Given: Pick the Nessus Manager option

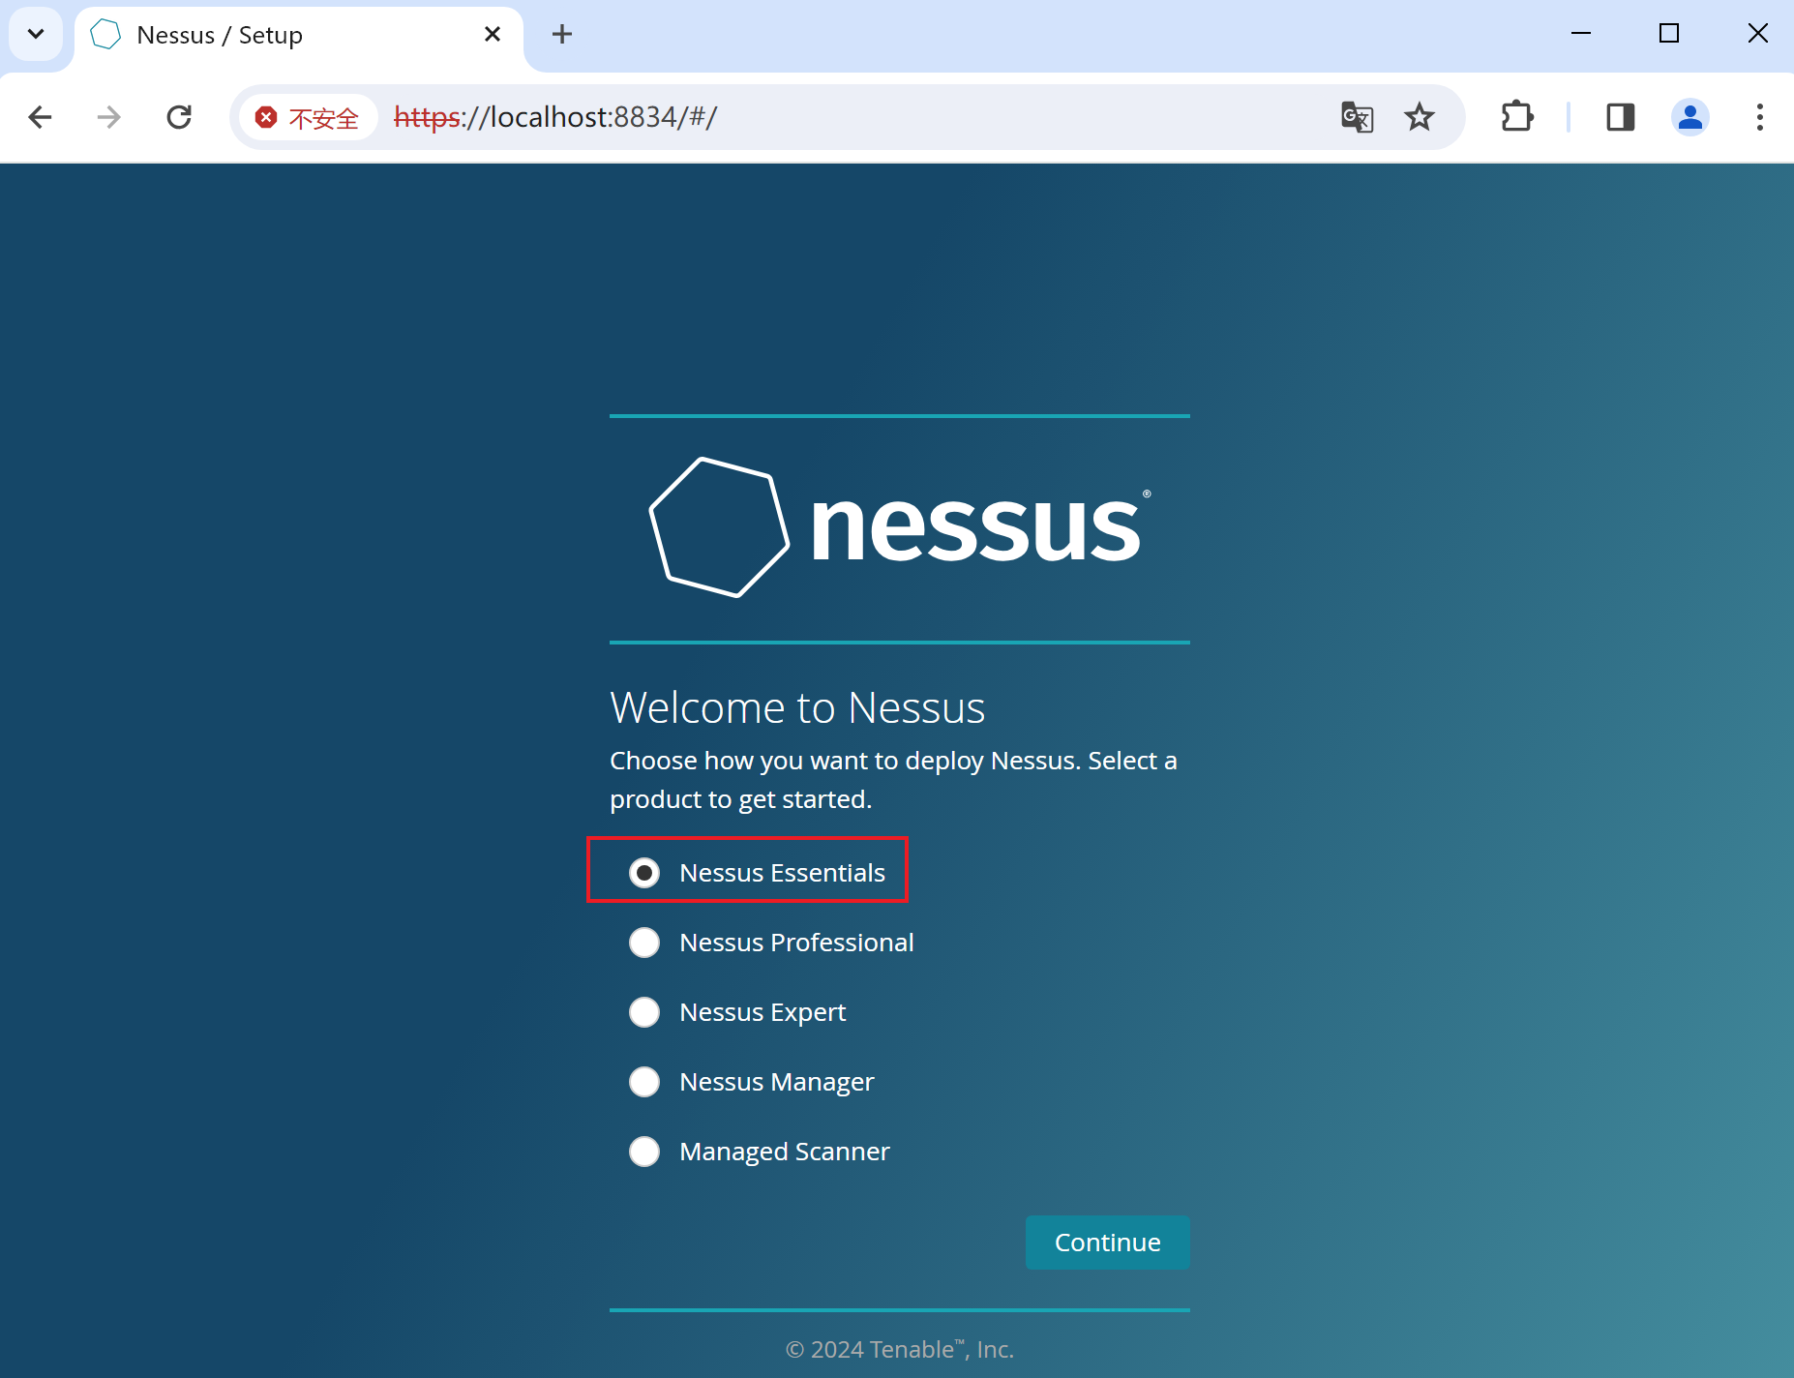Looking at the screenshot, I should (644, 1082).
